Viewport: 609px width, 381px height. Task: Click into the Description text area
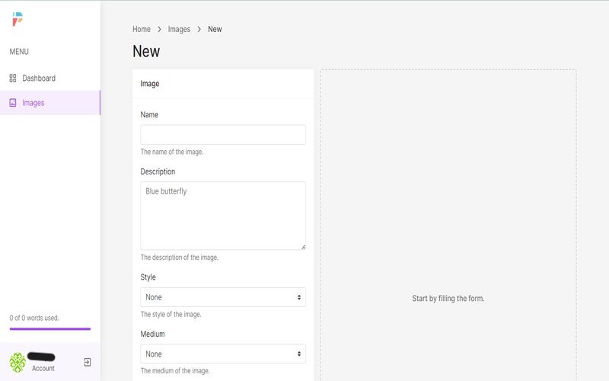223,216
